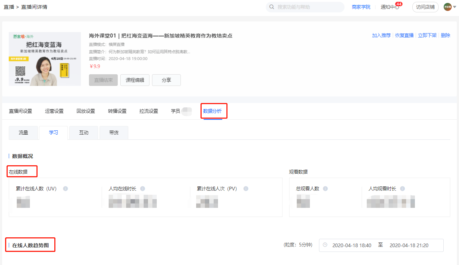Switch to the 数据分析 tab
Viewport: 459px width, 265px height.
213,111
